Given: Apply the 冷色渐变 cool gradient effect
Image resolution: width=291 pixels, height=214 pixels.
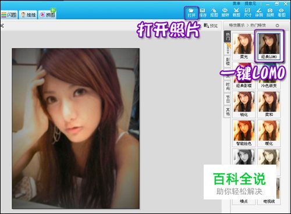Looking at the screenshot, I should click(x=269, y=76).
